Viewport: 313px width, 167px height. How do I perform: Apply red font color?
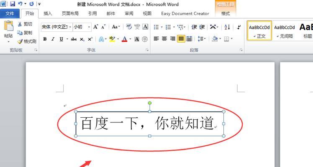point(125,39)
